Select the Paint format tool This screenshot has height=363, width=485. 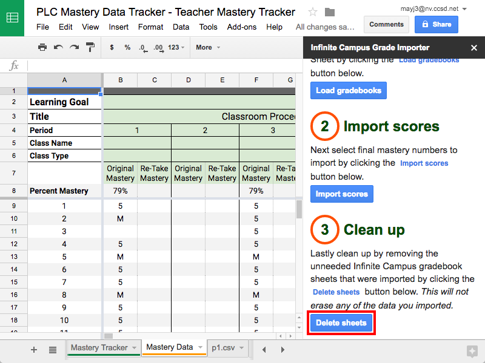(90, 47)
